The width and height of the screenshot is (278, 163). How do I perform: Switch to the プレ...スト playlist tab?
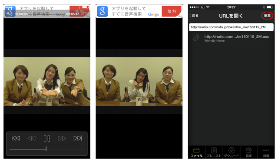pos(214,153)
